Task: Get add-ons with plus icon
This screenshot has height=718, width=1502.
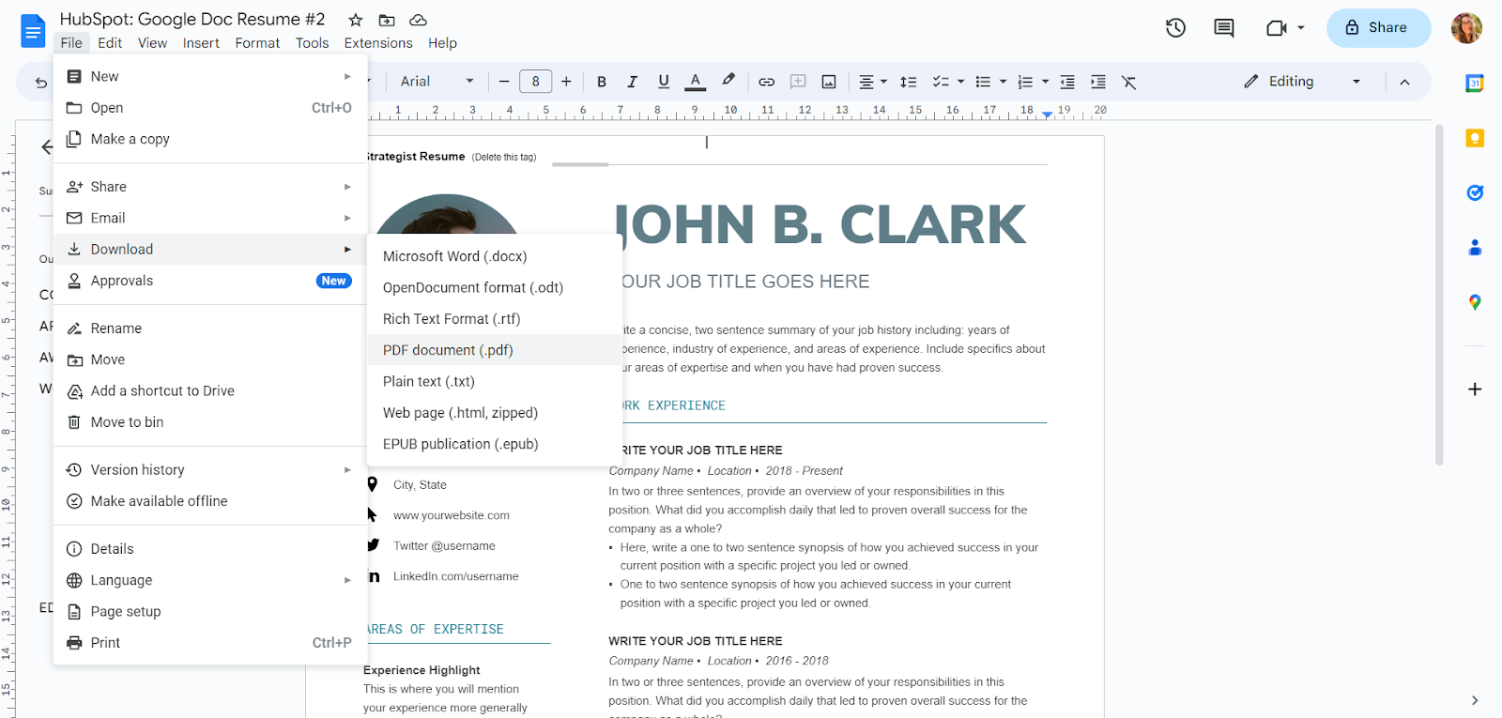Action: [1475, 389]
